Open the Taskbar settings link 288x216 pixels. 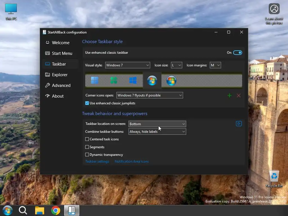(97, 161)
